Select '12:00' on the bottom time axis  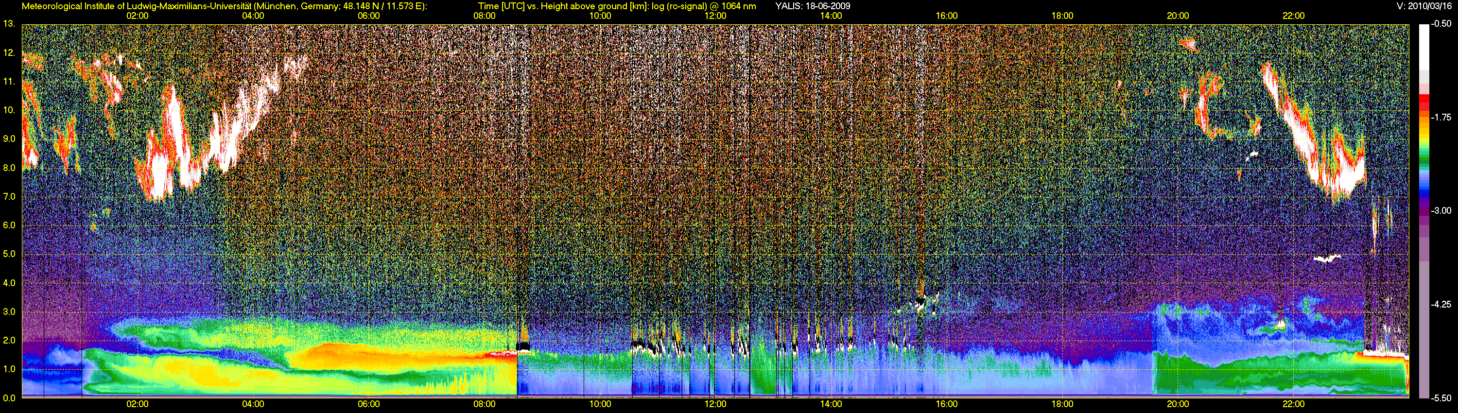tap(715, 404)
